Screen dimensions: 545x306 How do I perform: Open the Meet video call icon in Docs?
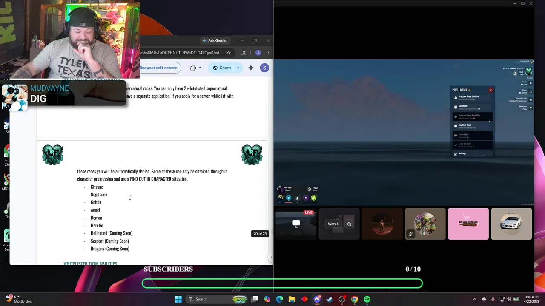pyautogui.click(x=193, y=68)
